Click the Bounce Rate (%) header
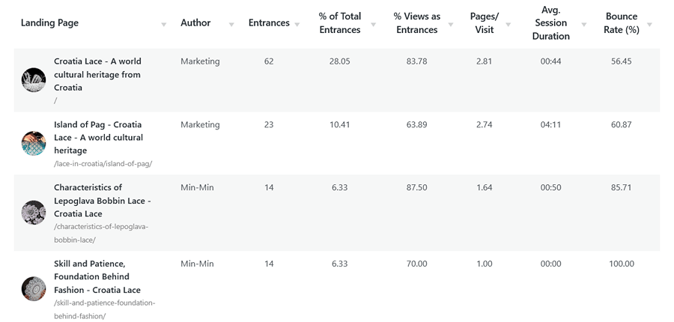Image resolution: width=674 pixels, height=322 pixels. [622, 22]
